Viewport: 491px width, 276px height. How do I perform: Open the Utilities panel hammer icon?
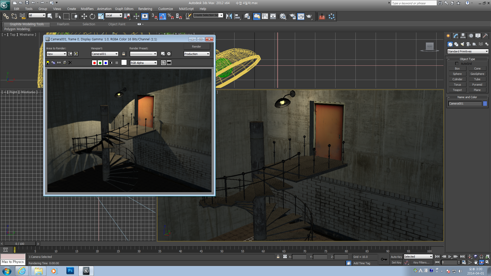coord(485,36)
